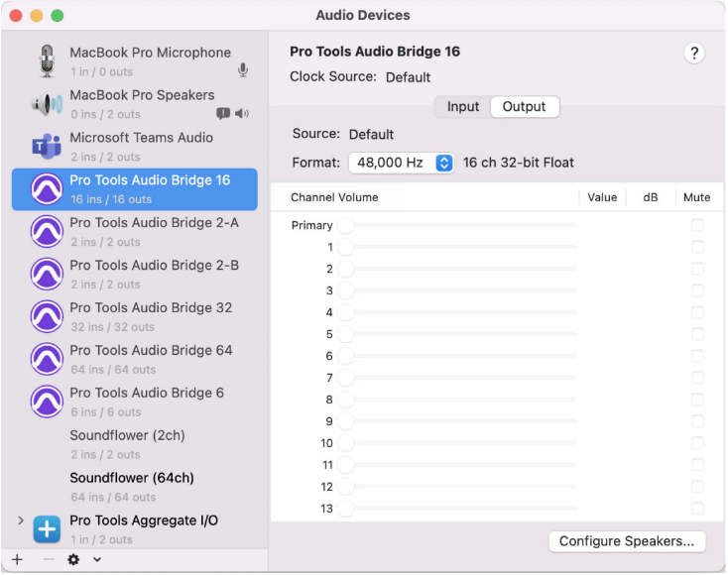Click the Pro Tools Audio Bridge 64 icon

[47, 359]
